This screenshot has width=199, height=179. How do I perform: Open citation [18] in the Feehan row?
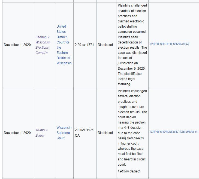(x=170, y=44)
